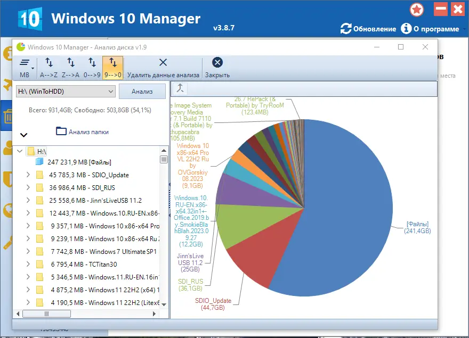
Task: Open the MB size unit menu
Action: [x=26, y=68]
